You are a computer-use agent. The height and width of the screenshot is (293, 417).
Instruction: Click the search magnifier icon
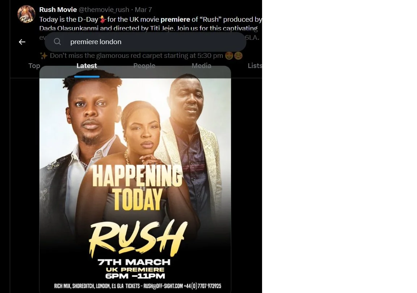pyautogui.click(x=57, y=42)
